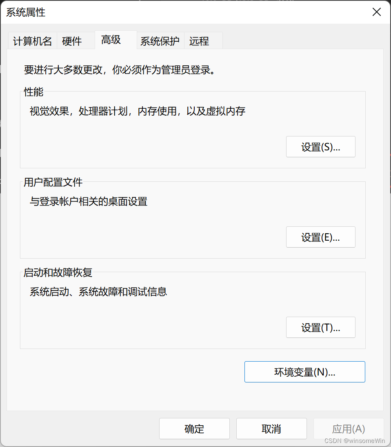Open user profile settings 设置(E) button
This screenshot has width=391, height=447.
(321, 237)
